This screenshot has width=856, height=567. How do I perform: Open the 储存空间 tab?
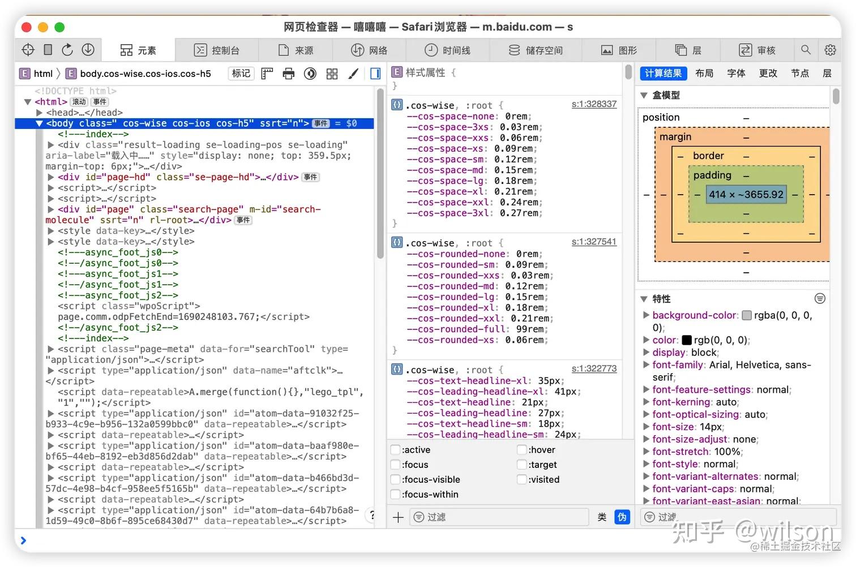coord(536,50)
